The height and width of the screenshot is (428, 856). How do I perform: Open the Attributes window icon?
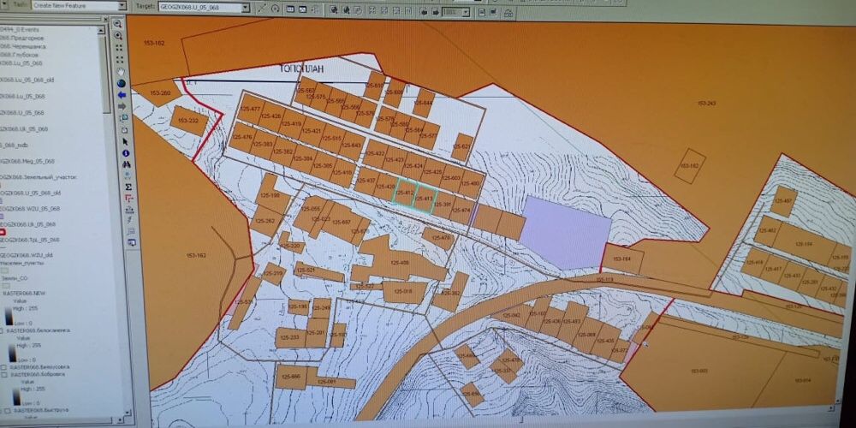click(290, 9)
